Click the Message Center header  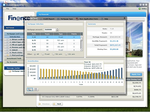(x=15, y=68)
